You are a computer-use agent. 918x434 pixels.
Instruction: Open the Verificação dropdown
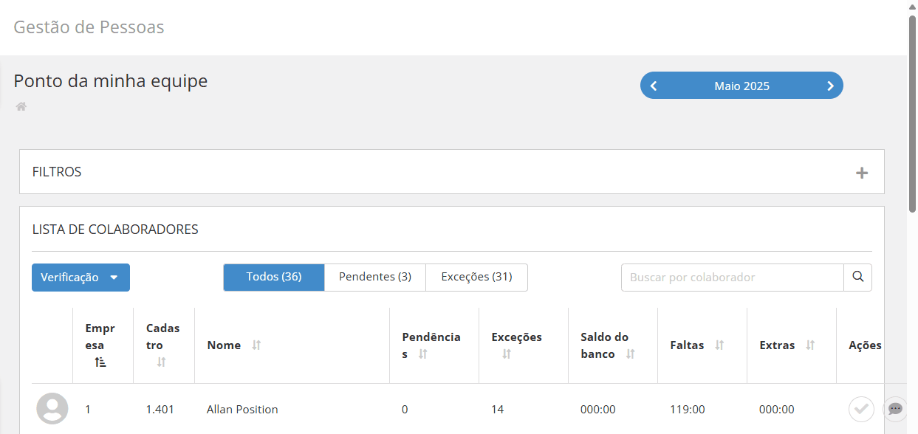coord(81,278)
